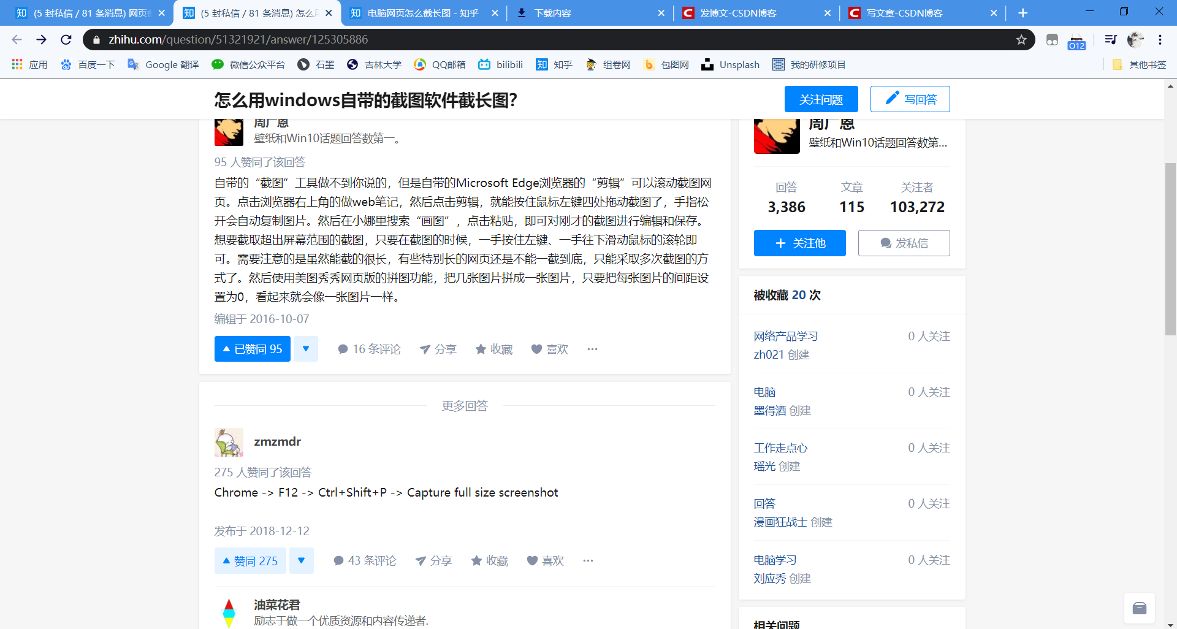
Task: View the author's 3,386 answers
Action: pyautogui.click(x=787, y=198)
